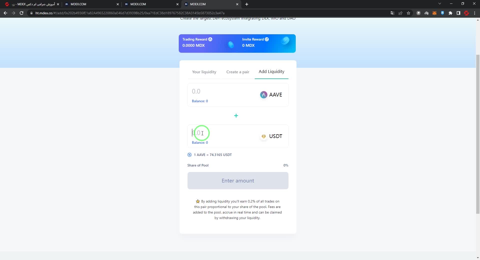Open the MetaMask fox extension
480x260 pixels.
434,13
